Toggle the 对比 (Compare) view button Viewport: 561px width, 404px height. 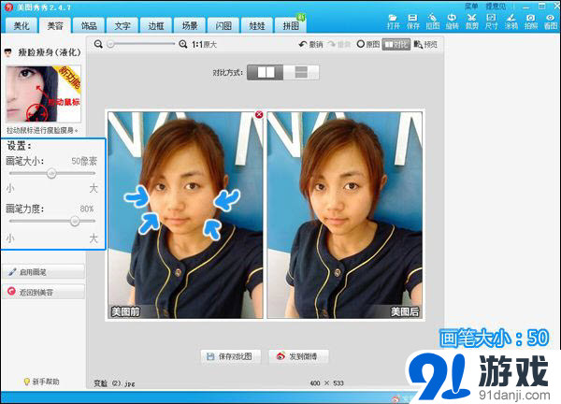pyautogui.click(x=396, y=44)
